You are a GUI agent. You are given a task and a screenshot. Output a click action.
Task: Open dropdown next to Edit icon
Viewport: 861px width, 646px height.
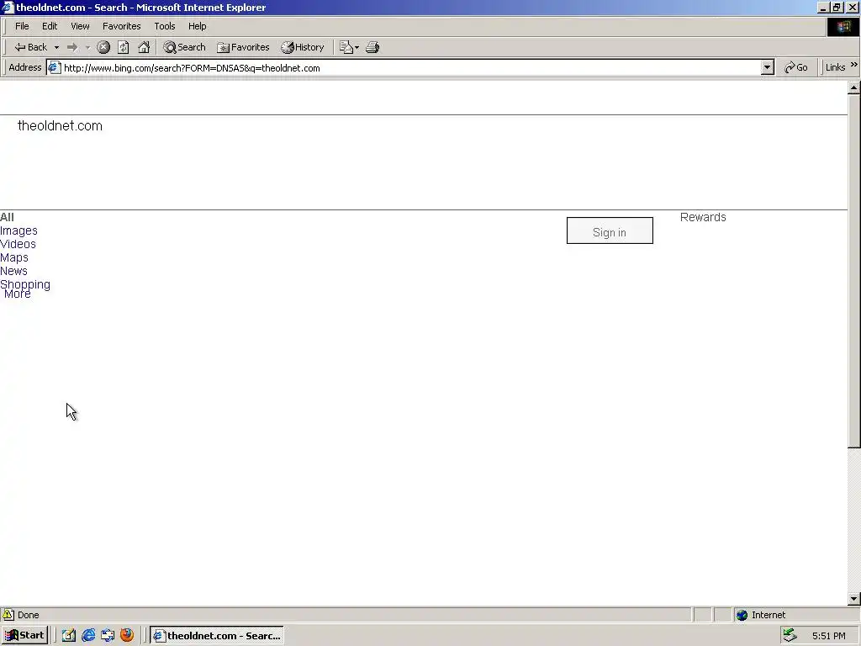(x=357, y=47)
